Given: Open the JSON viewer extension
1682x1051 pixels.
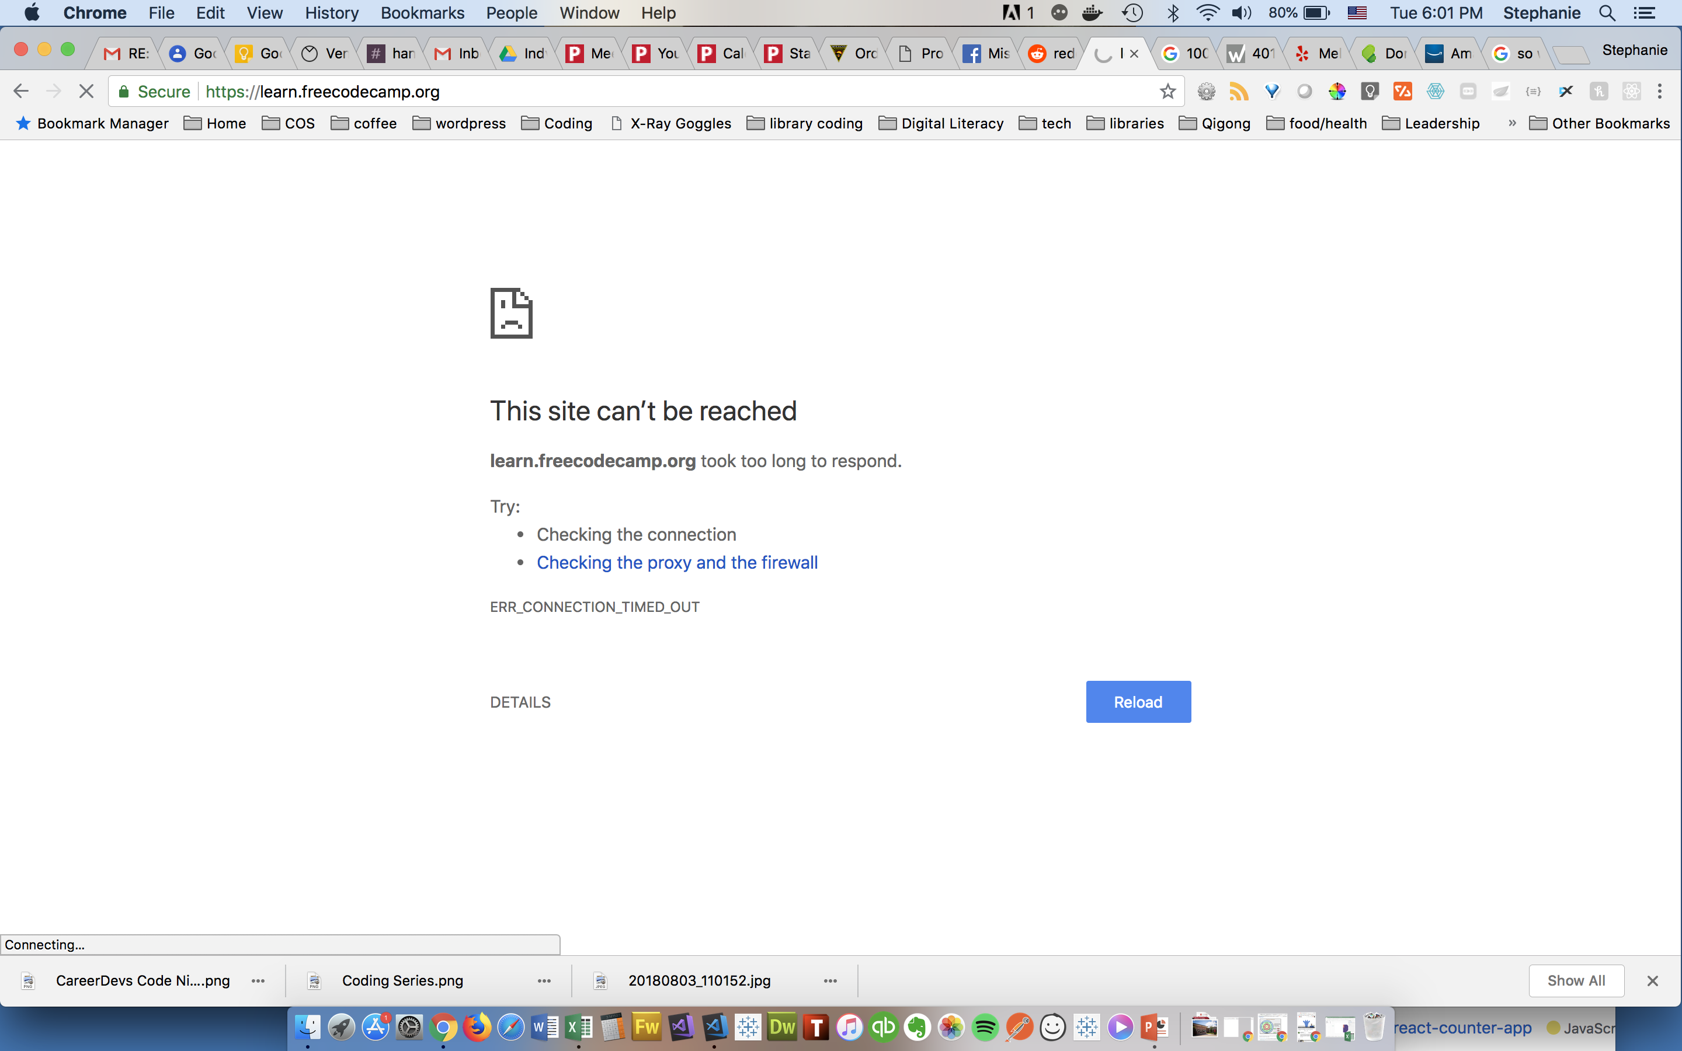Looking at the screenshot, I should pos(1533,91).
